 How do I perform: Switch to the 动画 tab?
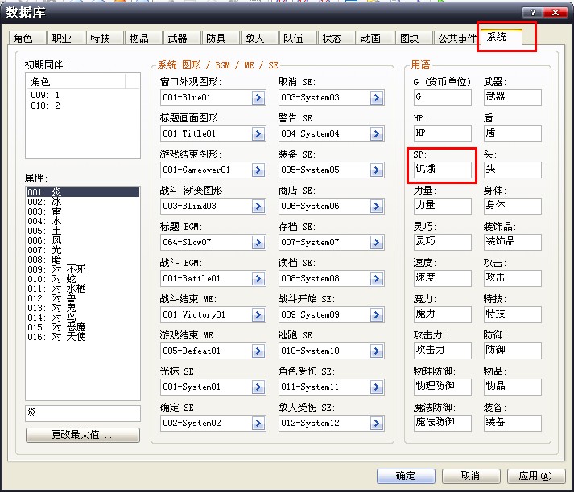375,38
